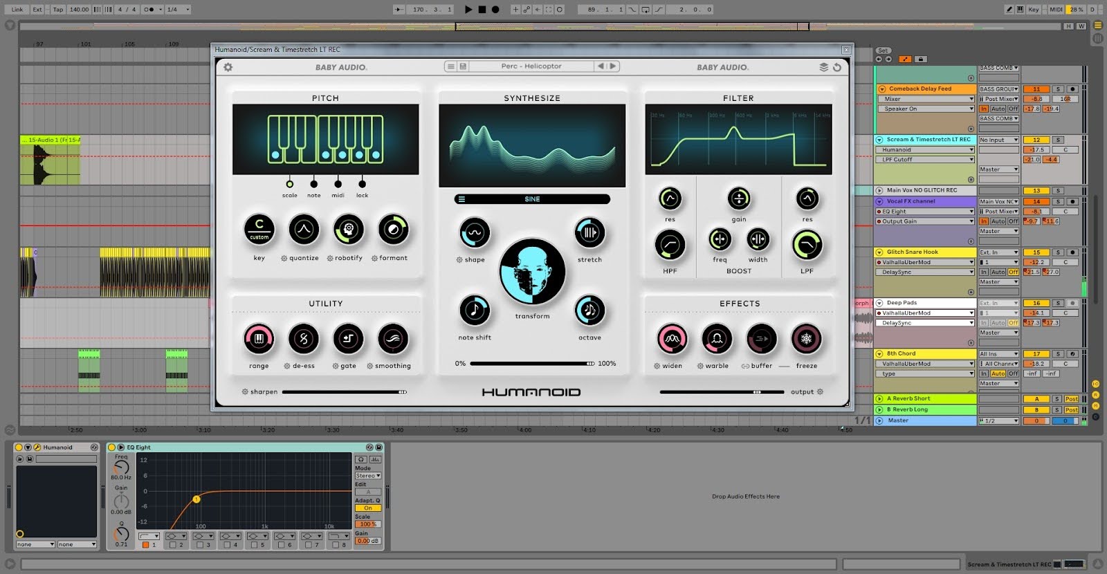Open the 1/4 quantization menu

click(178, 10)
